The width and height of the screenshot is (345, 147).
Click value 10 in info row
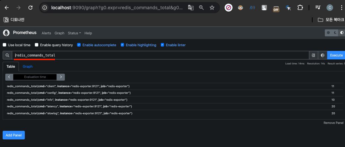click(333, 100)
